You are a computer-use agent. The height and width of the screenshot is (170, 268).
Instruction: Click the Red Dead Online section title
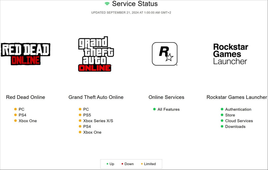tap(26, 97)
